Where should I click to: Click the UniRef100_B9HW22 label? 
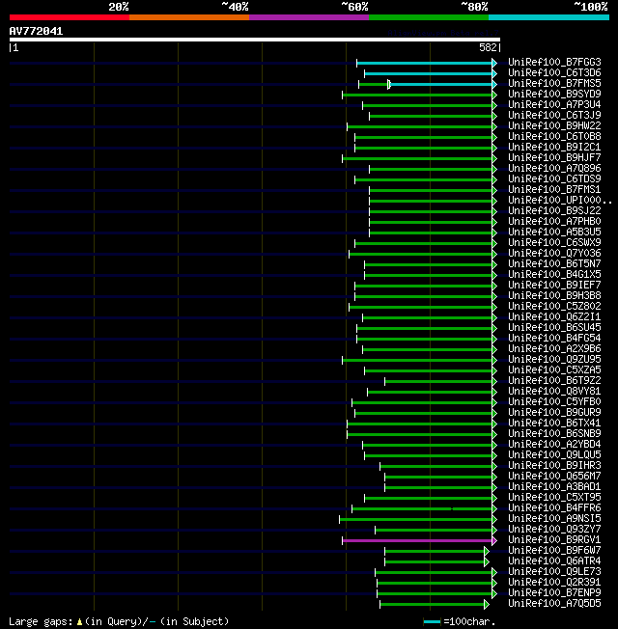pos(554,126)
